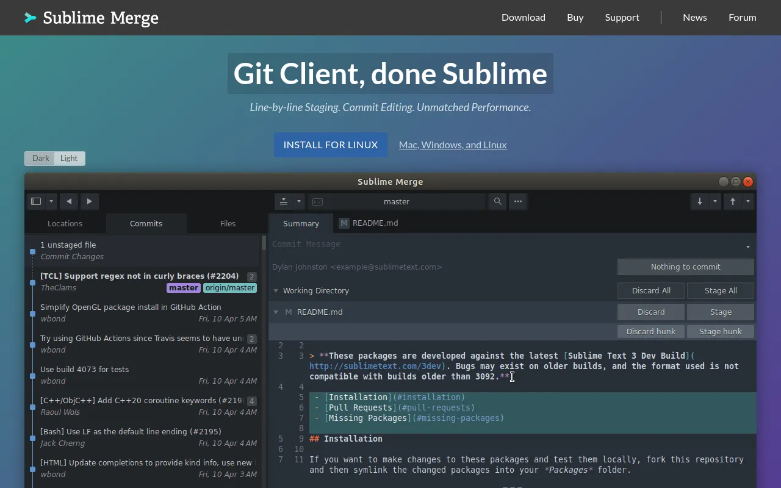
Task: Discard README.md changes
Action: pyautogui.click(x=651, y=312)
